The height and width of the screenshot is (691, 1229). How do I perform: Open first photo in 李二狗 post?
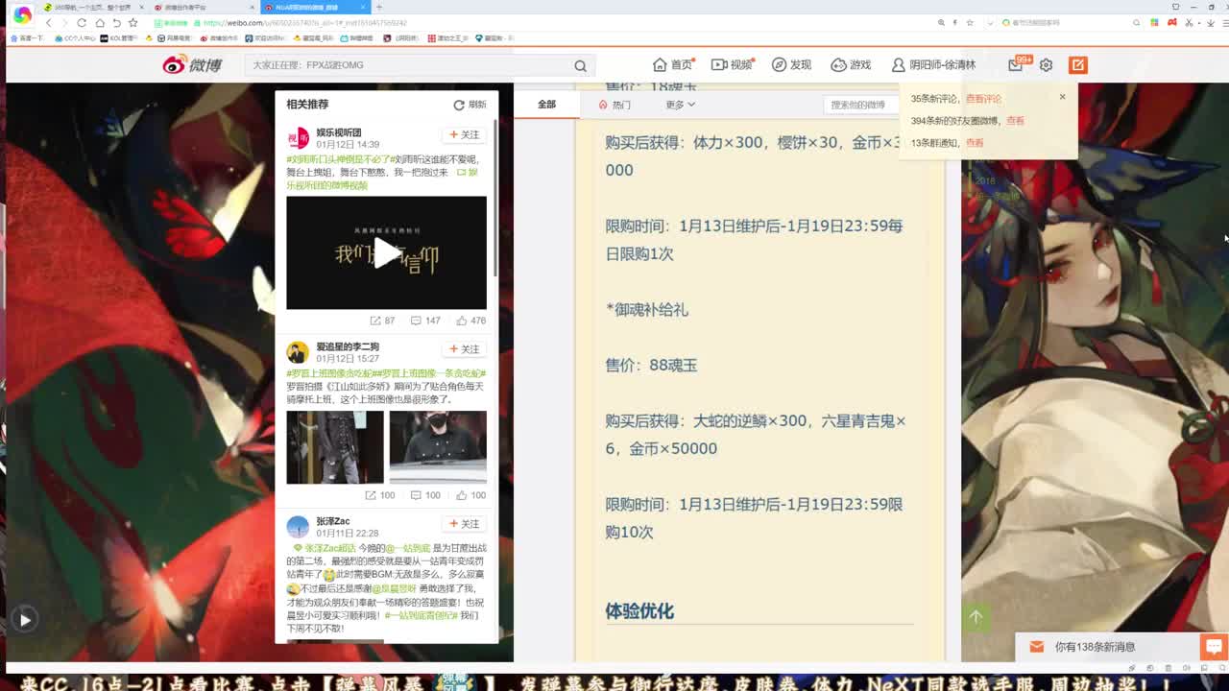[335, 447]
